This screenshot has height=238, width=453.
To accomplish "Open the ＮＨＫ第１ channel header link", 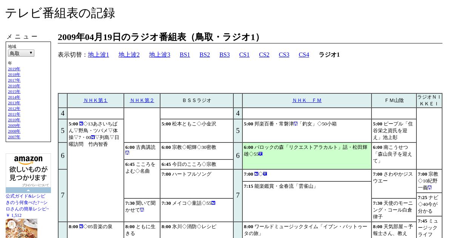I will (x=96, y=100).
